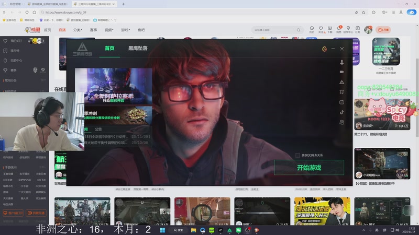Viewport: 419px width, 235px height.
Task: Open 赛事 in Douyu navigation bar
Action: (93, 30)
